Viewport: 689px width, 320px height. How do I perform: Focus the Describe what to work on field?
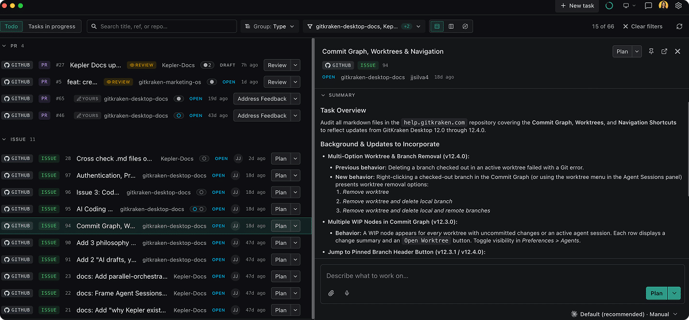(502, 276)
